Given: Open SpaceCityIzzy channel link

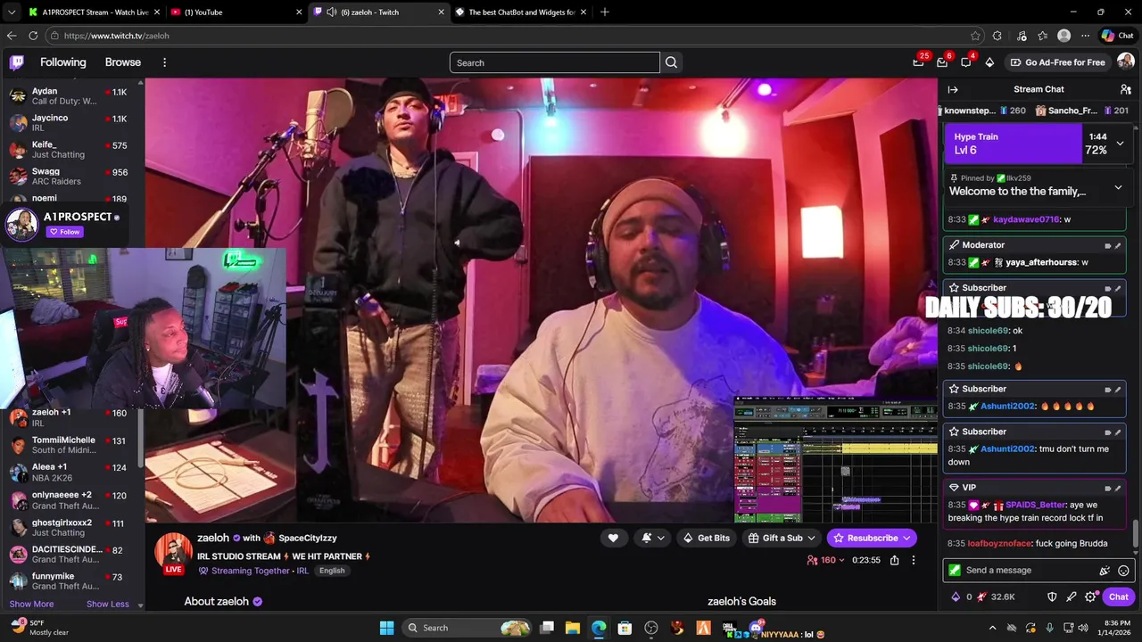Looking at the screenshot, I should 307,538.
